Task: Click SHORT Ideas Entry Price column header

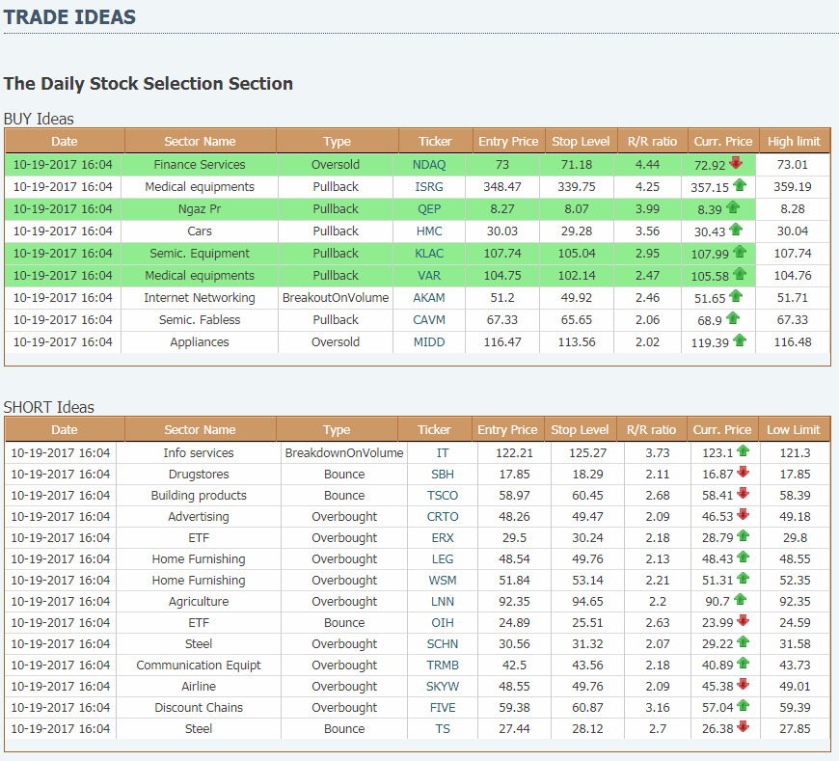Action: click(x=507, y=430)
